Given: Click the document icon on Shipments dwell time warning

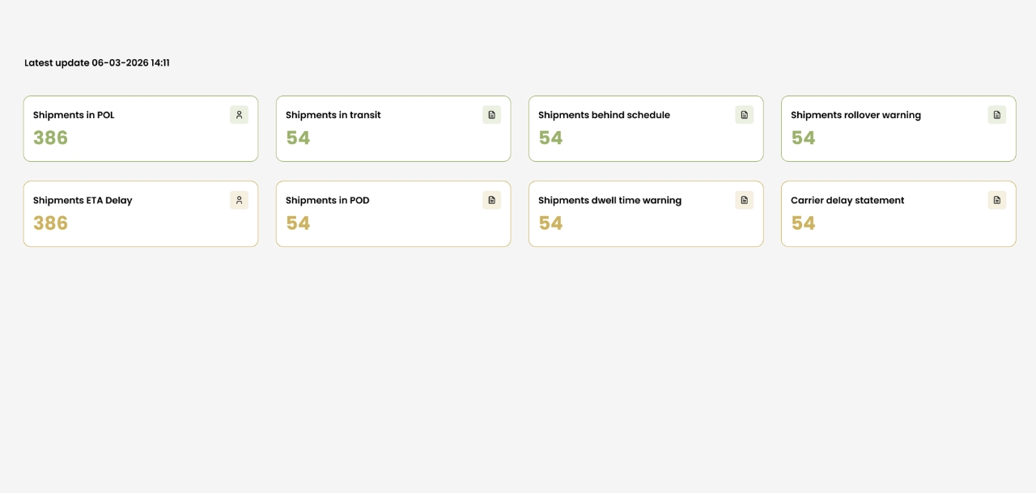Looking at the screenshot, I should 744,200.
